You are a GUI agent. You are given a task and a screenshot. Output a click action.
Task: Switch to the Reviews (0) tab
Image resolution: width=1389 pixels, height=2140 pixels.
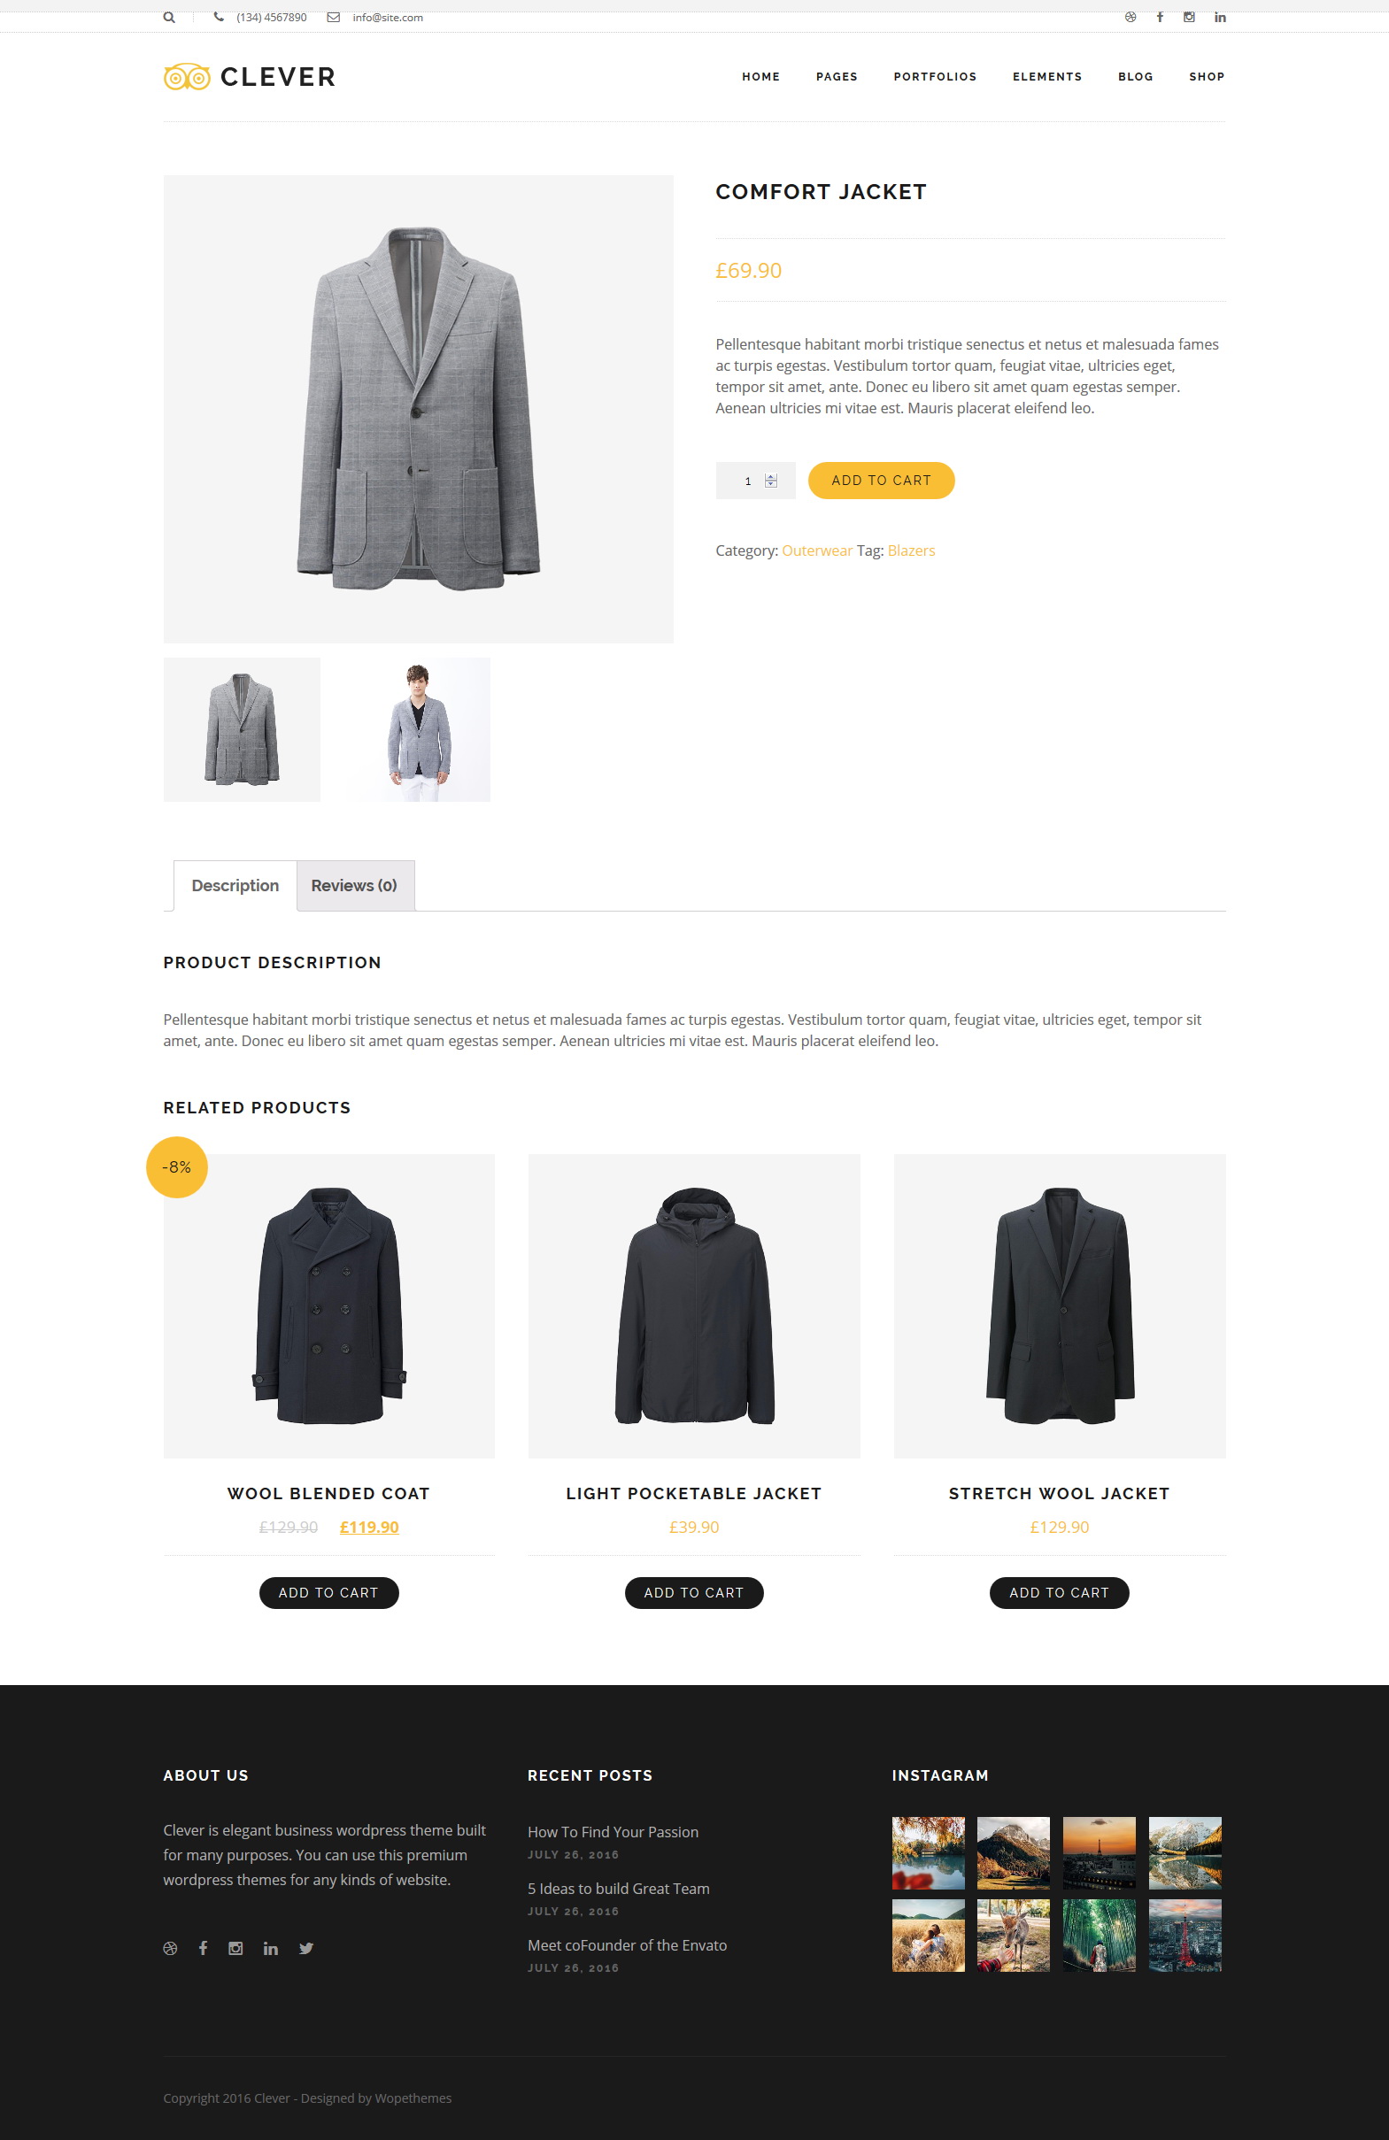click(x=354, y=886)
